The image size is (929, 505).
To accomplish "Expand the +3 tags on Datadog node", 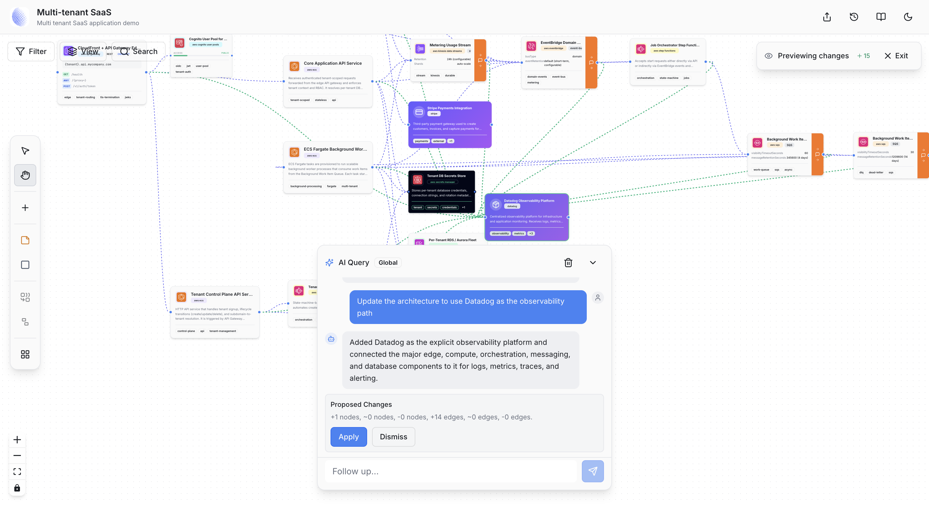I will click(531, 233).
